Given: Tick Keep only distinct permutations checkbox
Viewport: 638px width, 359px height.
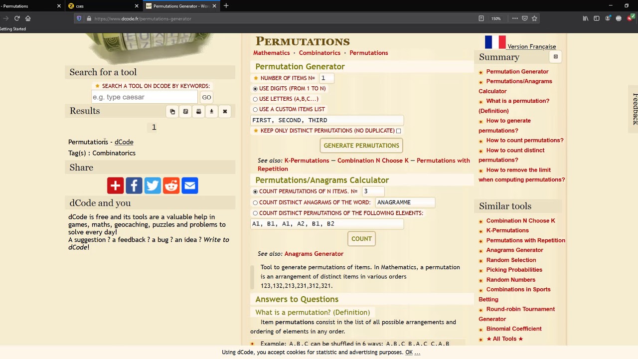Looking at the screenshot, I should [x=398, y=131].
